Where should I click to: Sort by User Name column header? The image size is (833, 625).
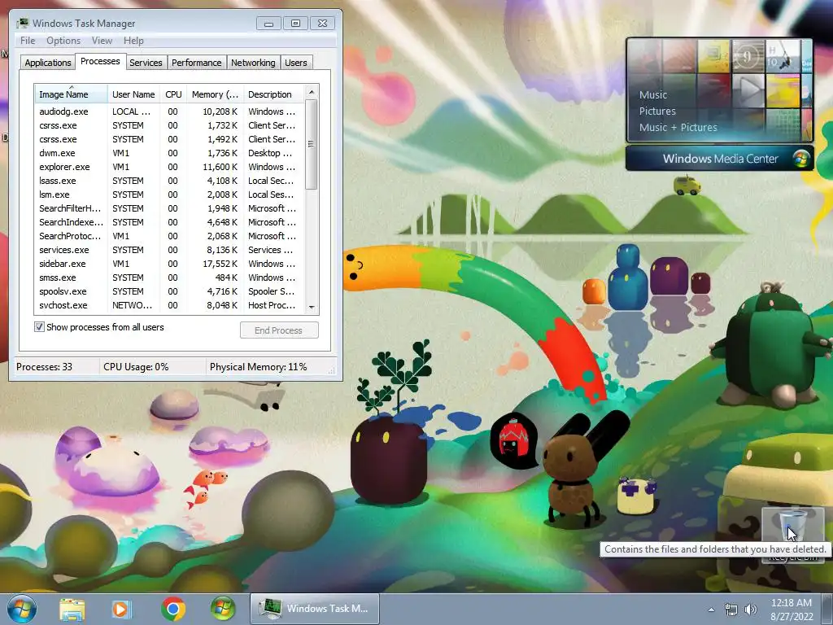click(x=133, y=94)
